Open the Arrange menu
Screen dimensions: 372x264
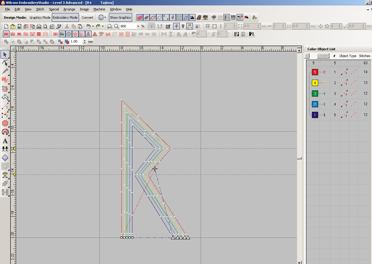tap(69, 9)
